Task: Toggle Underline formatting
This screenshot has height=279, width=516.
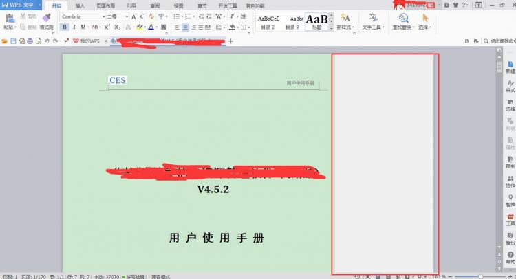Action: pos(83,27)
